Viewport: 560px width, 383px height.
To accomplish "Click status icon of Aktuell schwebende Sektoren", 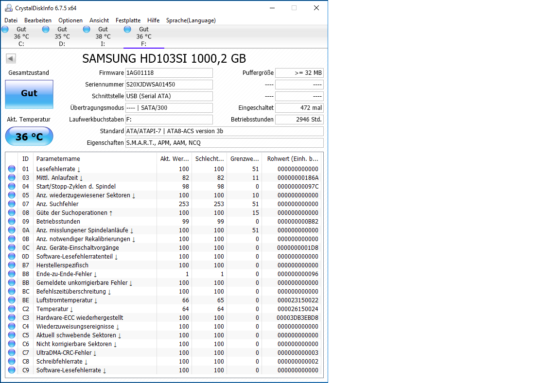I will pos(12,335).
